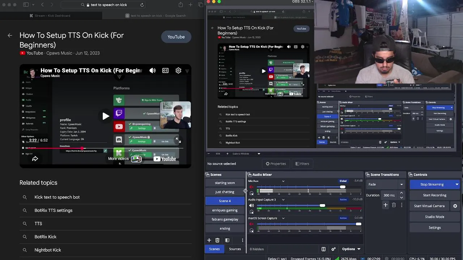This screenshot has height=260, width=463.
Task: Open the Fade transition dropdown
Action: (386, 184)
